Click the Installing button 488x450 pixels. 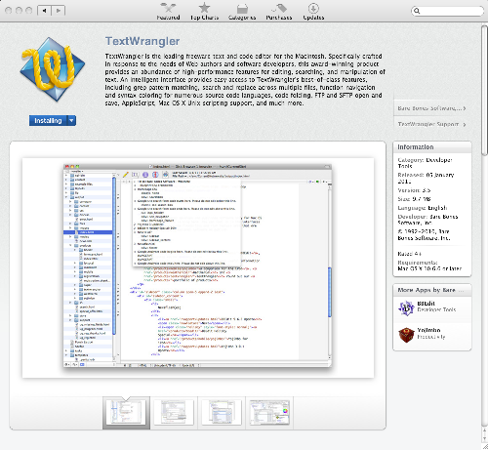click(x=48, y=121)
